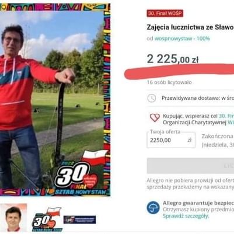This screenshot has width=234, height=234.
Task: Click the Polish flag on the photo
Action: pyautogui.click(x=94, y=158)
